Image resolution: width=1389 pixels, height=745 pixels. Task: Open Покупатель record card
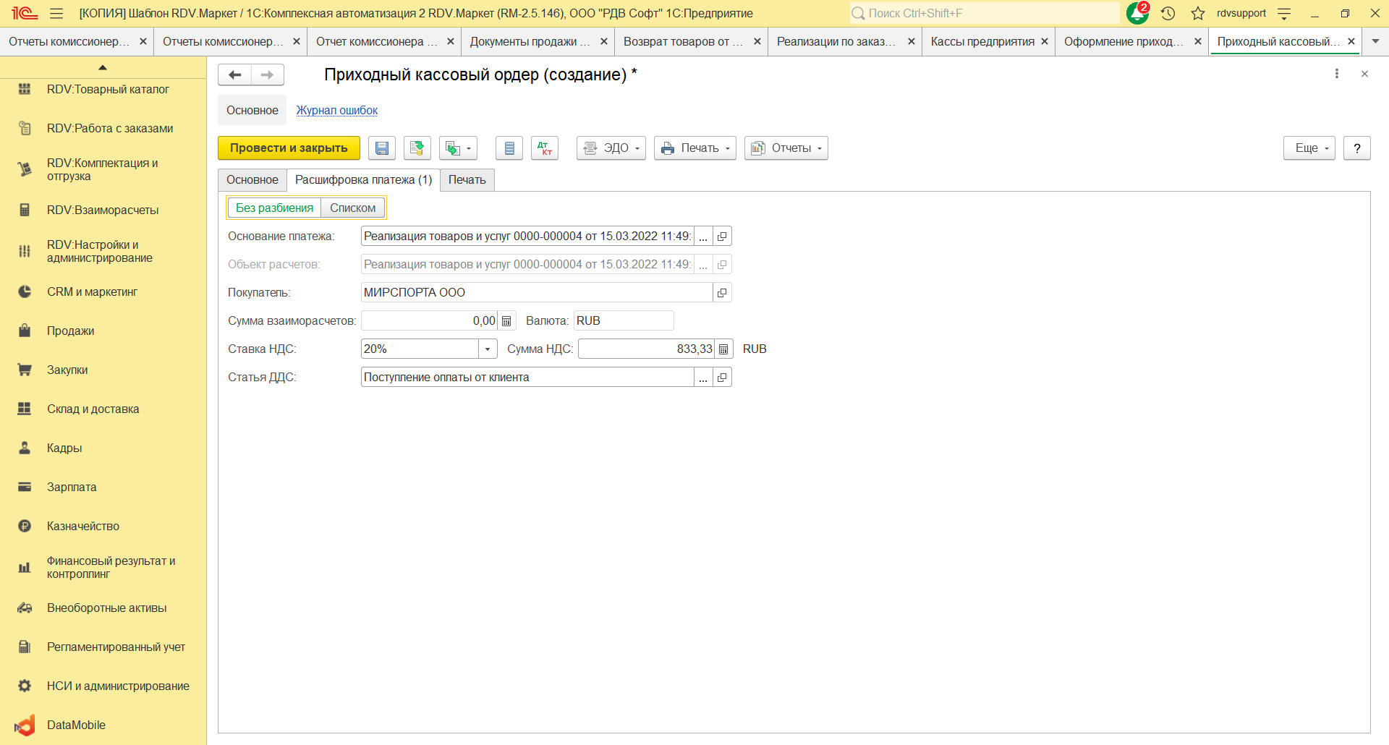[x=722, y=293]
